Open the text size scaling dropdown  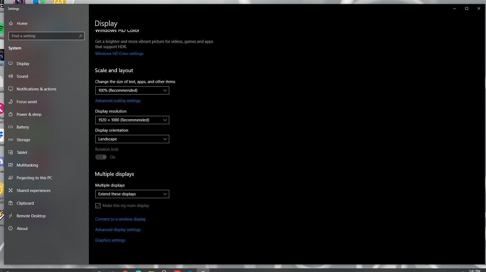coord(132,90)
